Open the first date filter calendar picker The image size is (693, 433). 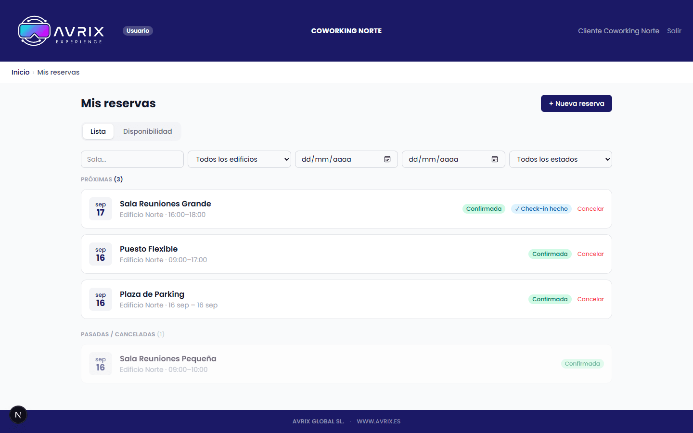click(x=387, y=159)
